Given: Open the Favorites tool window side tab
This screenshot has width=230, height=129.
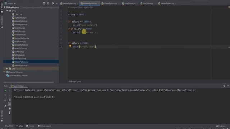Looking at the screenshot, I should click(x=1, y=116).
